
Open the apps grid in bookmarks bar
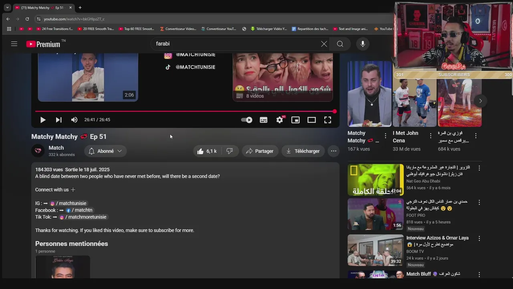click(9, 29)
